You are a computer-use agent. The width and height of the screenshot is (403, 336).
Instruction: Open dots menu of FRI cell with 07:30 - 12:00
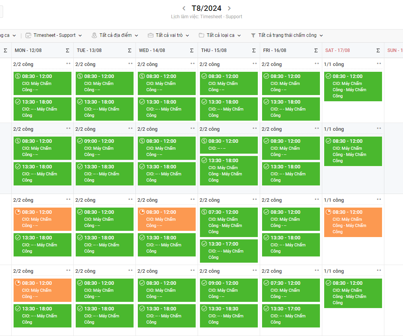click(x=317, y=270)
